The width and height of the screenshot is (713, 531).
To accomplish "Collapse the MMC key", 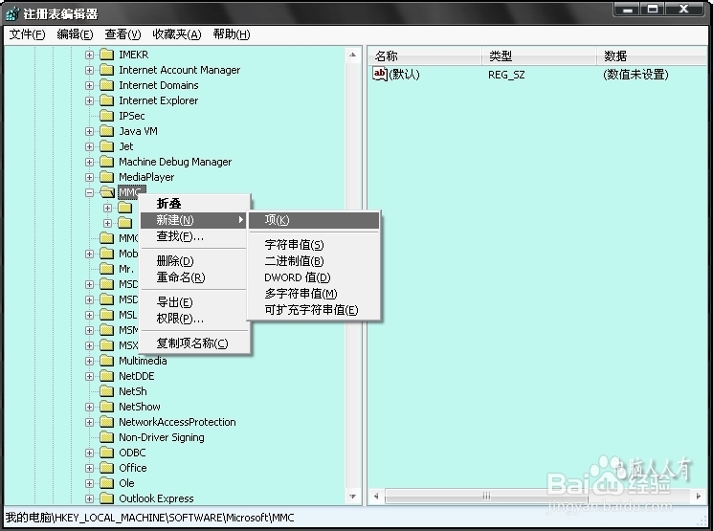I will (x=90, y=192).
